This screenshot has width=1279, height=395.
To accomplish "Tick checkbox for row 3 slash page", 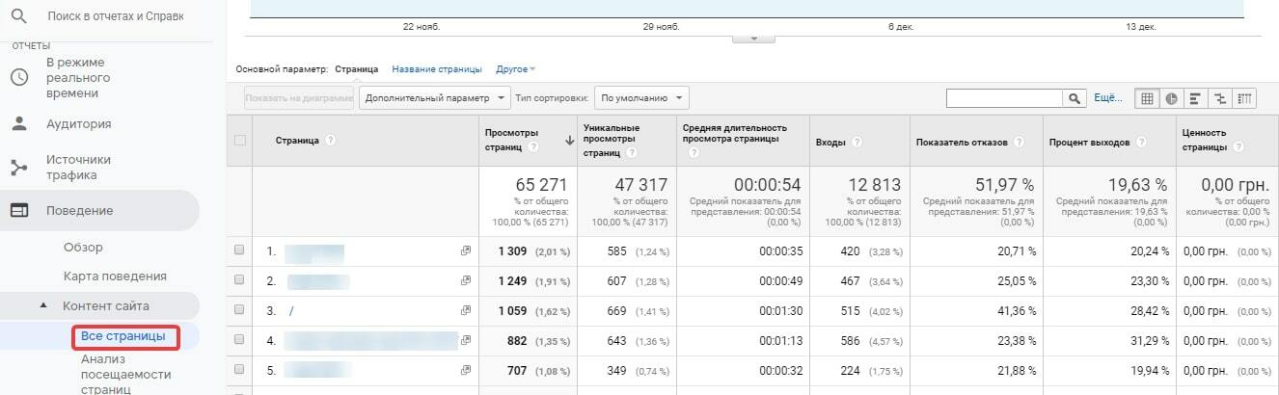I will tap(240, 310).
